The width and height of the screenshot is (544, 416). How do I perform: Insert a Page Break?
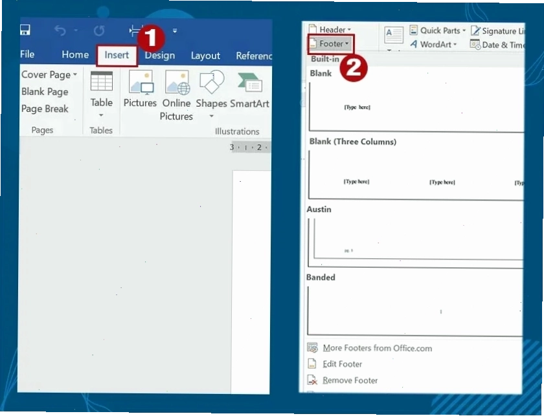coord(45,109)
